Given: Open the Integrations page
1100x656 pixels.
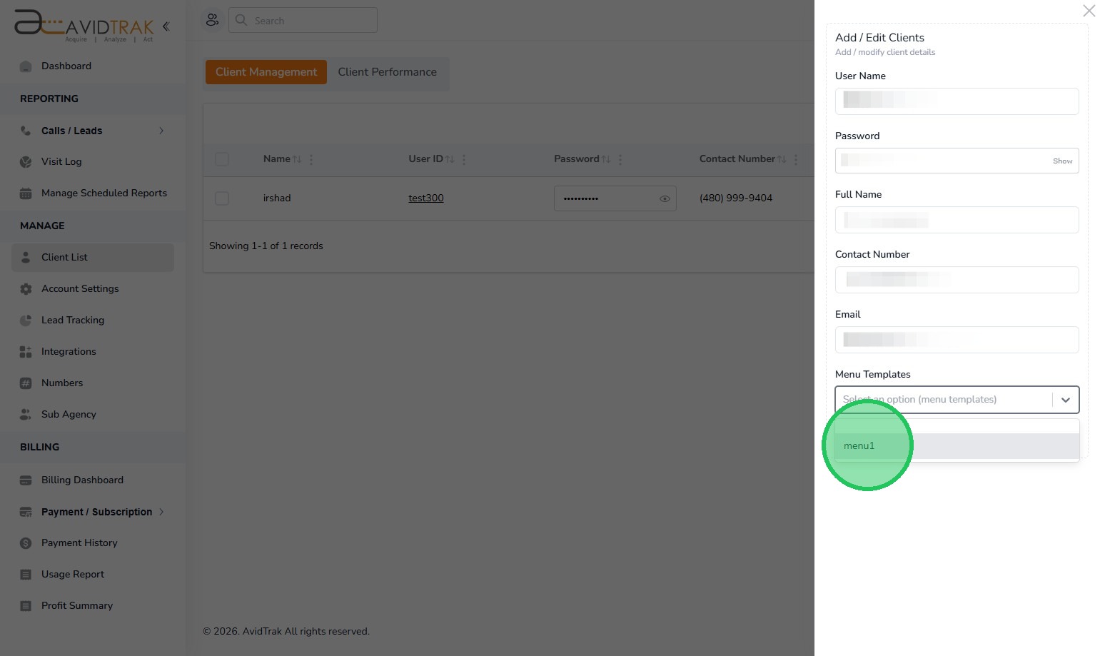Looking at the screenshot, I should (x=69, y=351).
